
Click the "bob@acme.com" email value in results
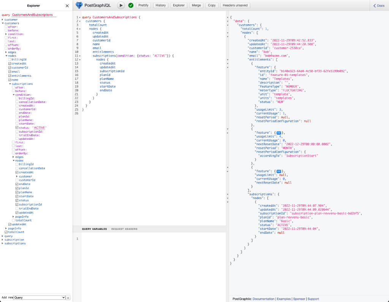point(275,56)
